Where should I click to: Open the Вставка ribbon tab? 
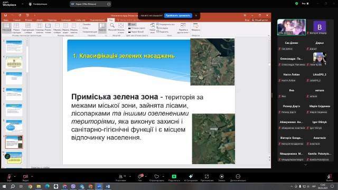click(29, 20)
